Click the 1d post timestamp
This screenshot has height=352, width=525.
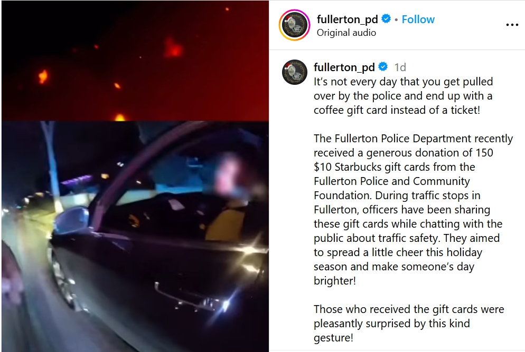(x=400, y=67)
